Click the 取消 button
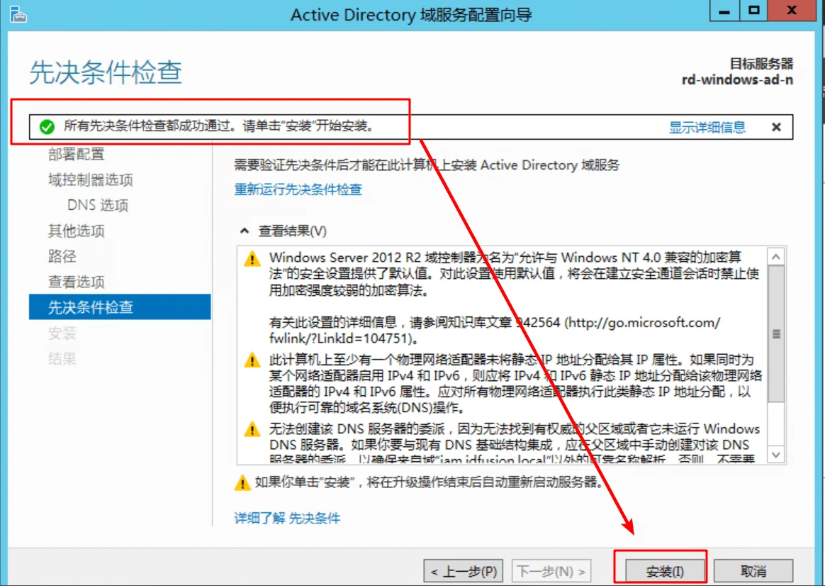This screenshot has height=586, width=825. click(x=753, y=571)
